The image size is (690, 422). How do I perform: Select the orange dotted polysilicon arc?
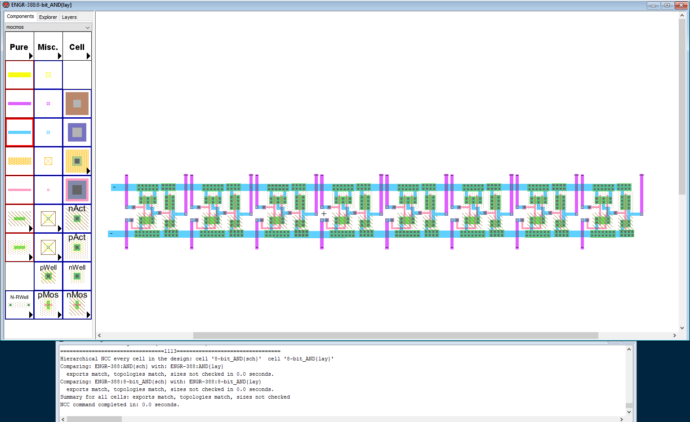19,161
